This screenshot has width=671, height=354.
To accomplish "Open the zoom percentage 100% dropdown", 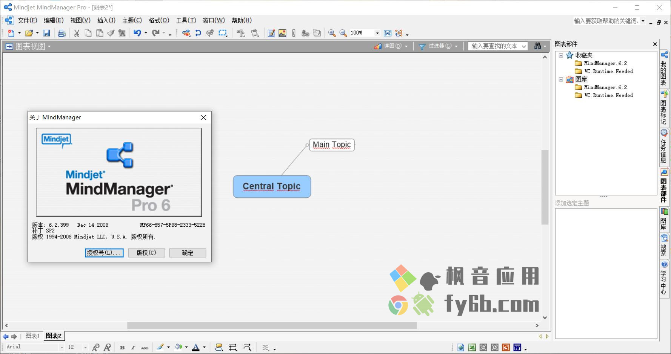I will point(377,33).
